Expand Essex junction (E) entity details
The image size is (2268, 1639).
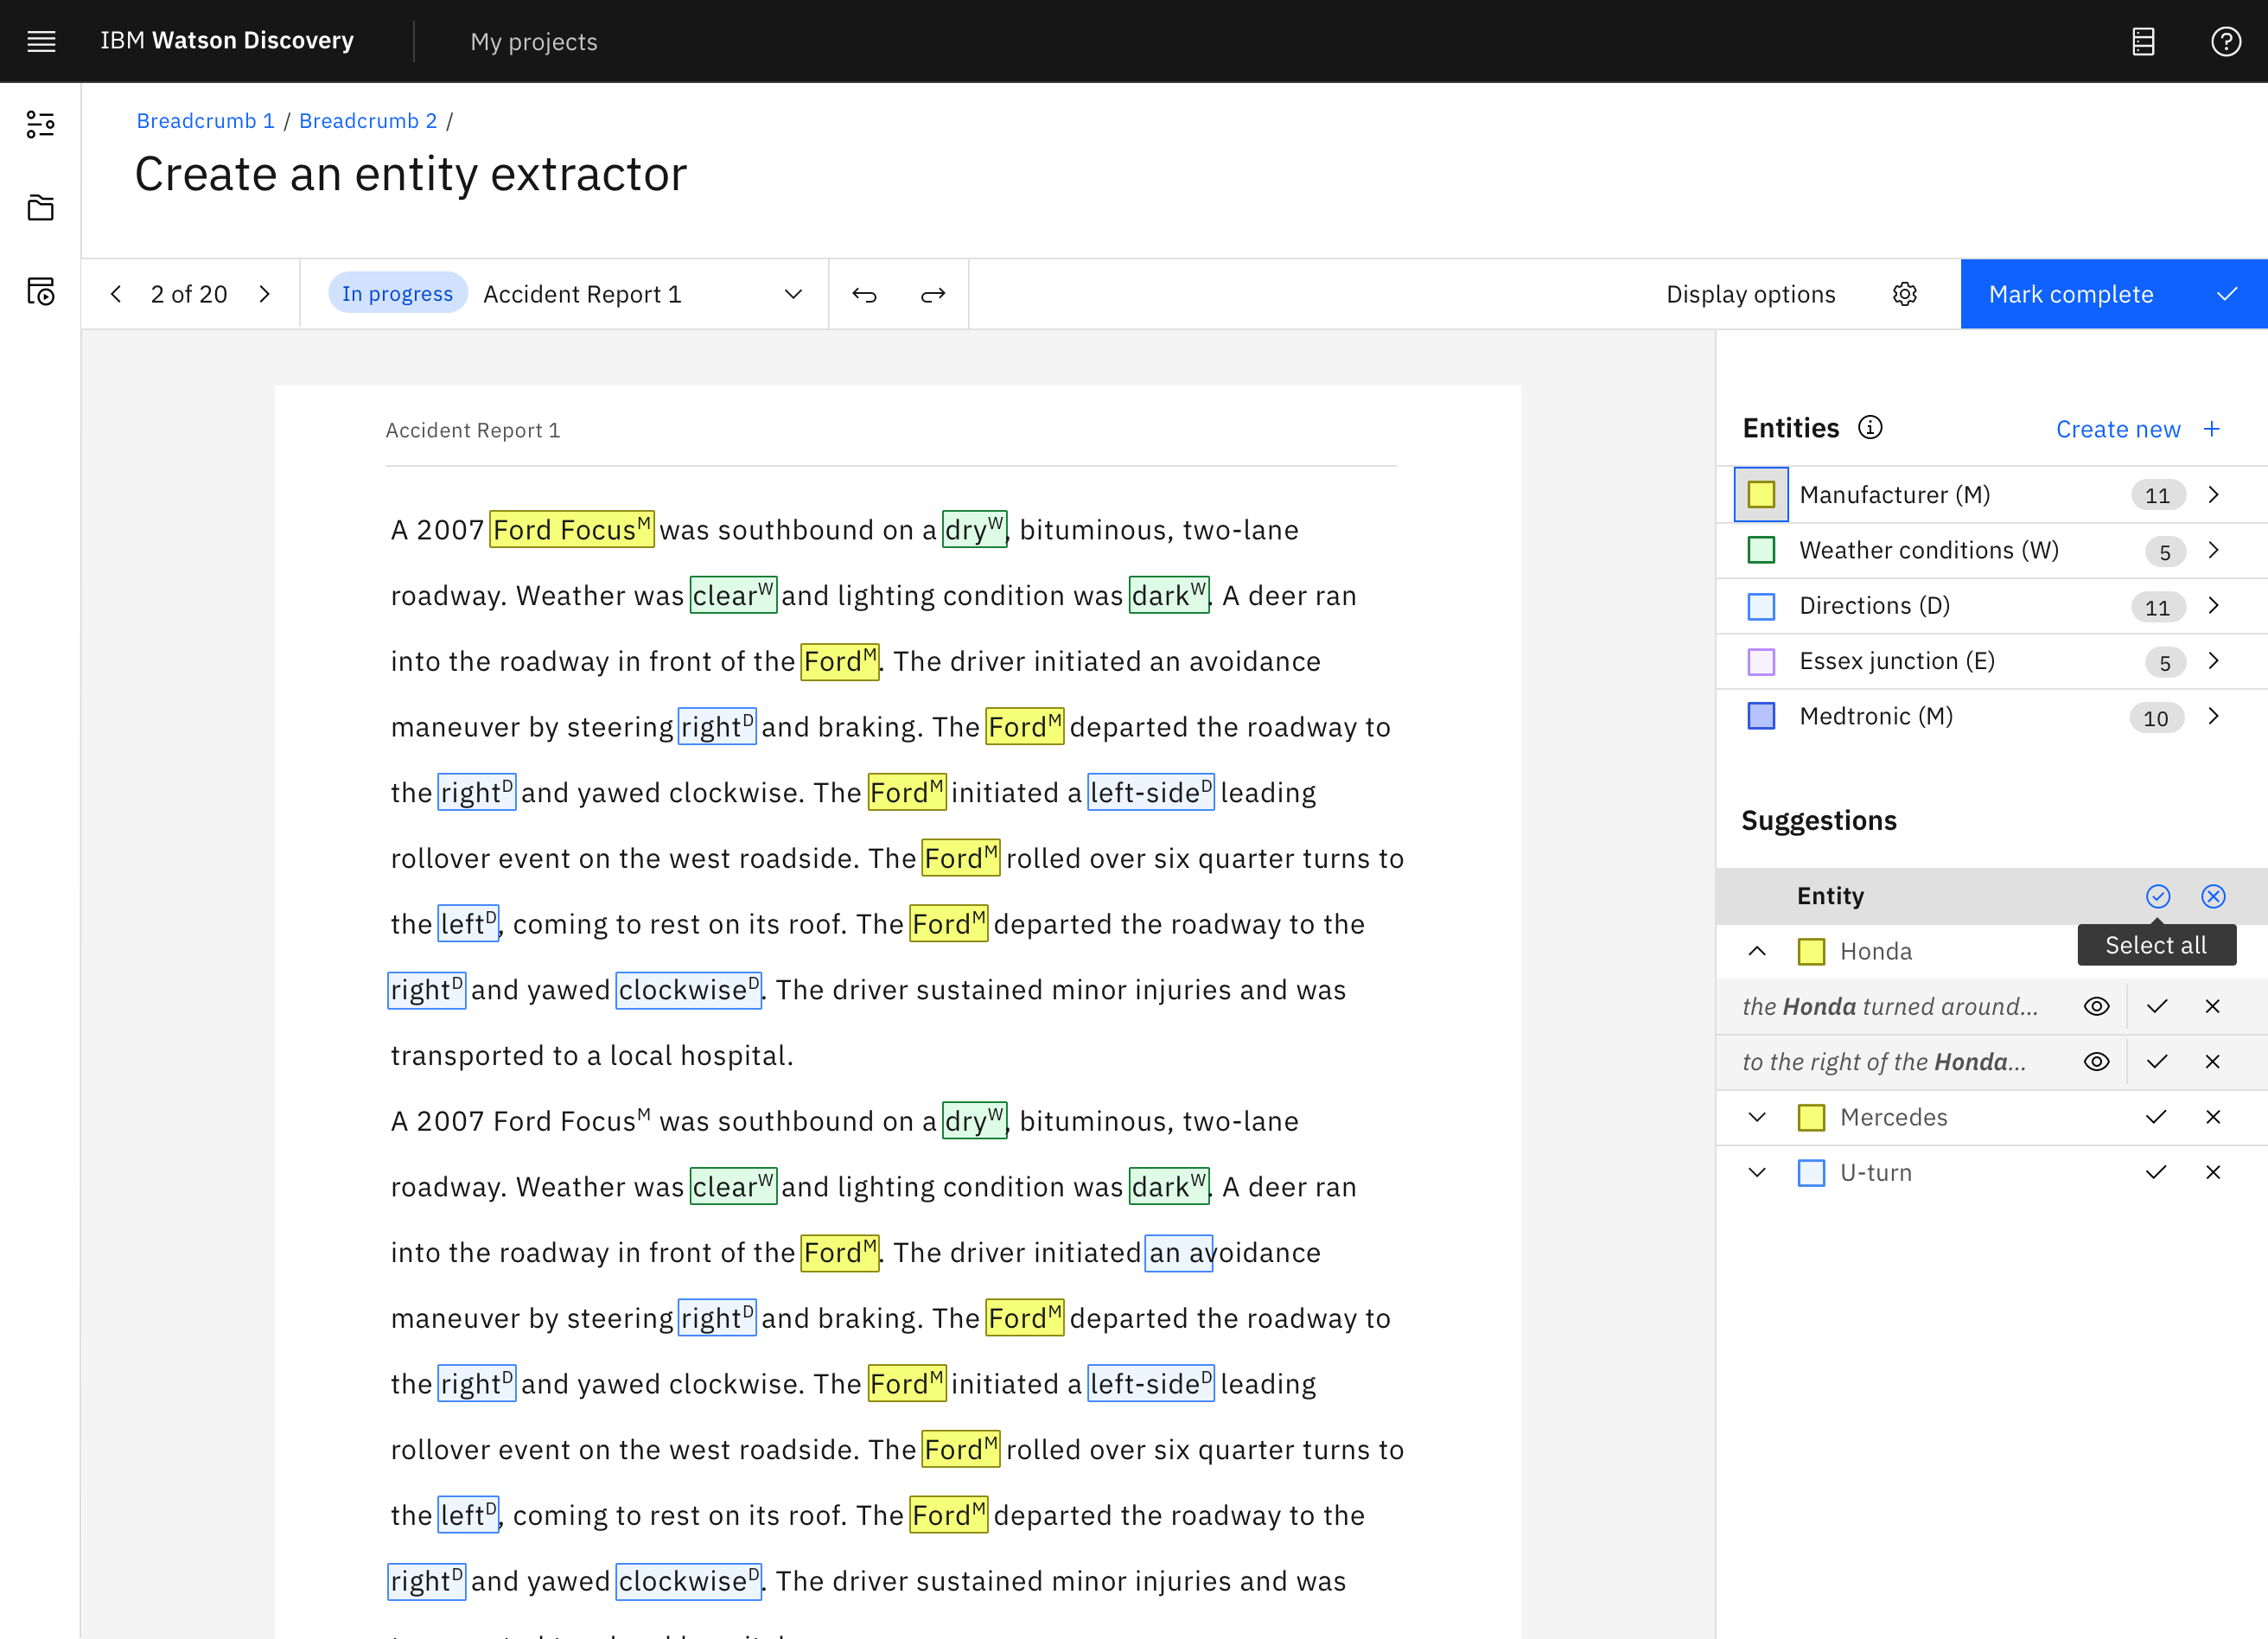point(2212,661)
